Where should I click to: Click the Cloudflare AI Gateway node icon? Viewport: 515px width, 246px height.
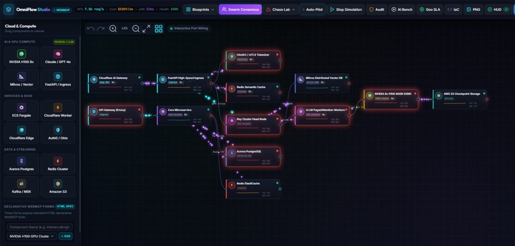pos(94,80)
